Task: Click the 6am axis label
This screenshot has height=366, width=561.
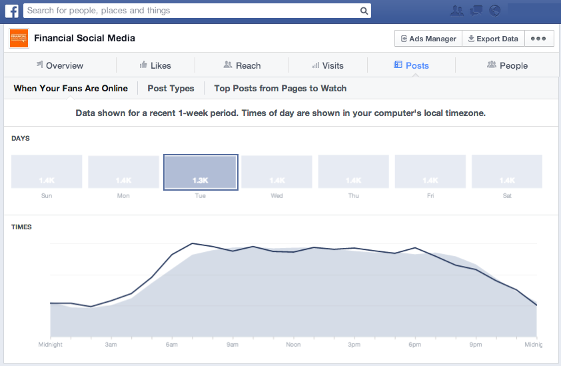Action: point(171,344)
